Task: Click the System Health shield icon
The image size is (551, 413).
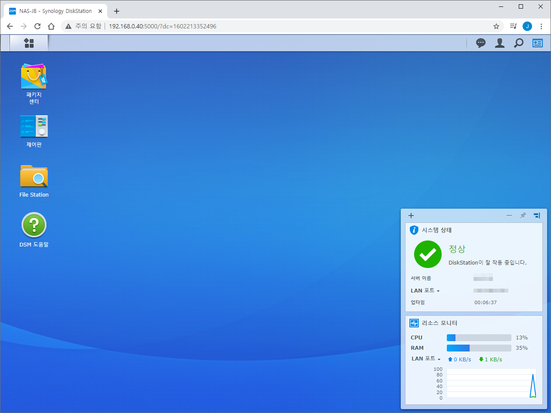Action: click(414, 230)
